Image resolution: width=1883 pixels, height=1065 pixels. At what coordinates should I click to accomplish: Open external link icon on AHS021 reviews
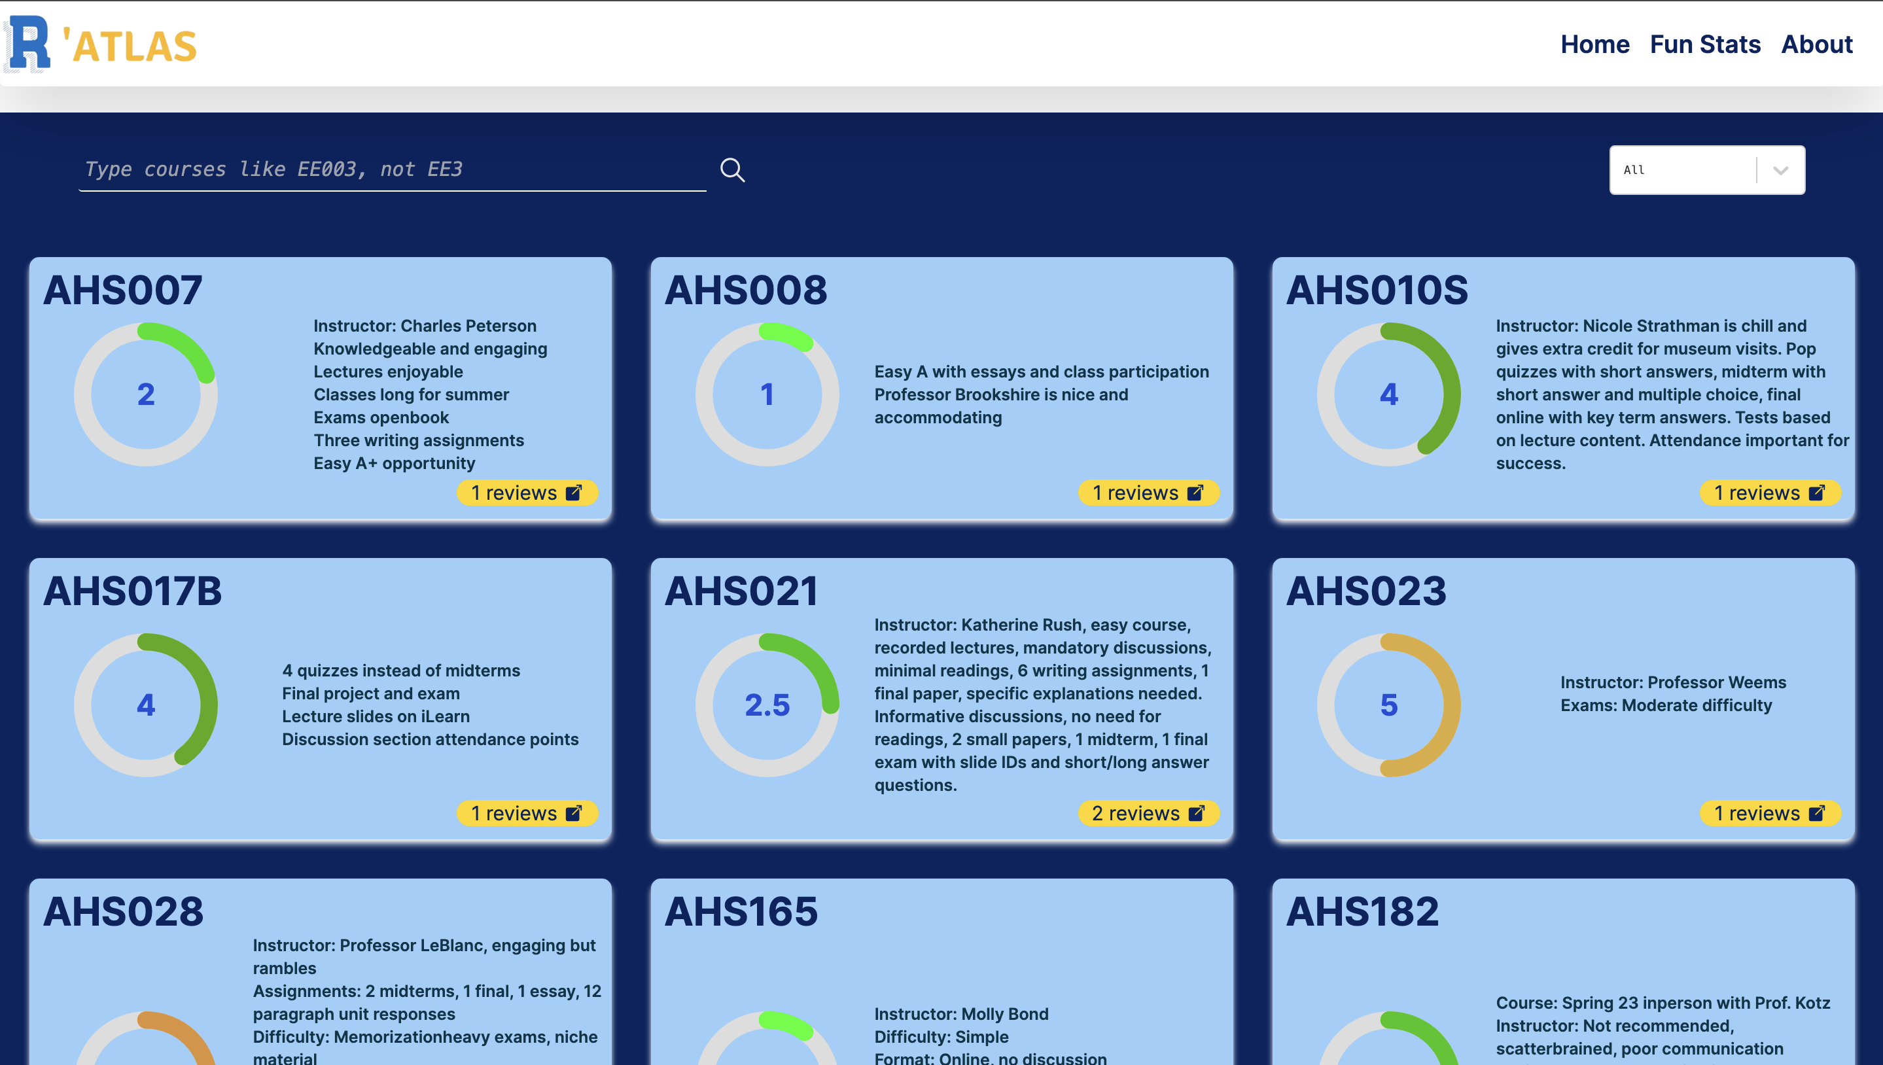1197,813
